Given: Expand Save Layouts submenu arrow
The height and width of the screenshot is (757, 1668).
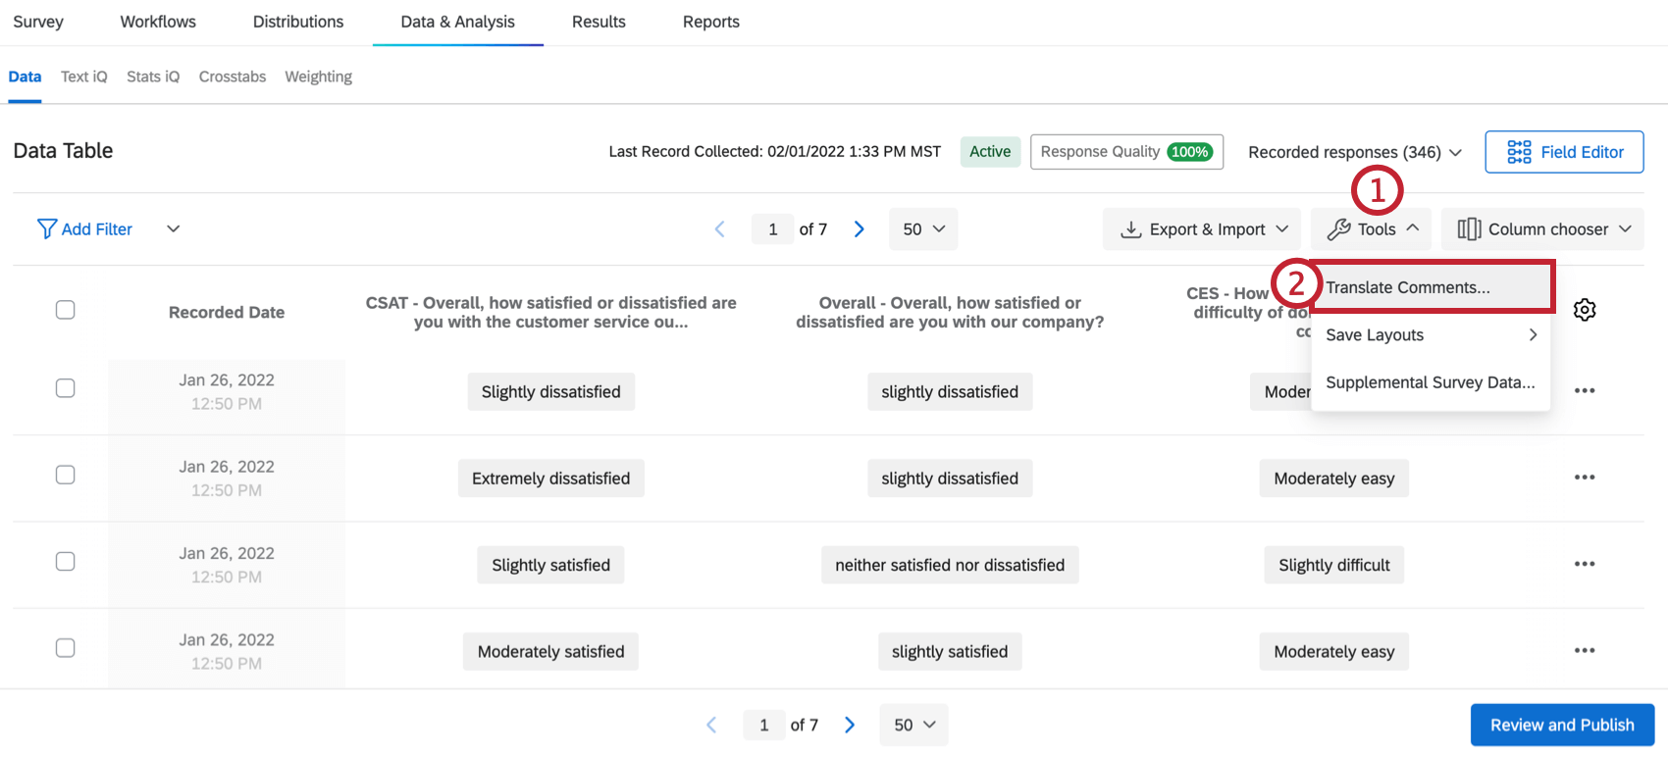Looking at the screenshot, I should 1533,334.
